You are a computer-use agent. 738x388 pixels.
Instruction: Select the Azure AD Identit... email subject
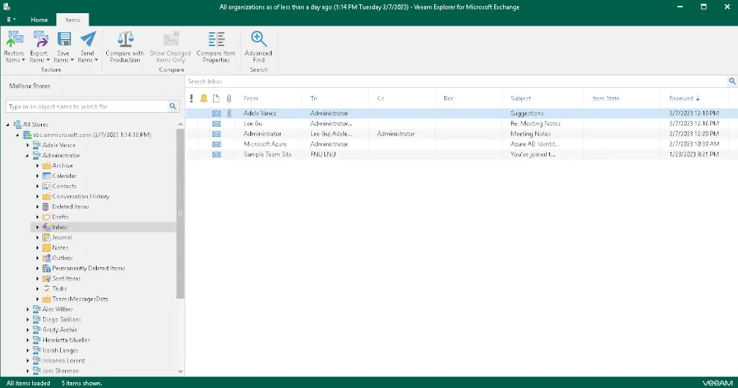[534, 144]
